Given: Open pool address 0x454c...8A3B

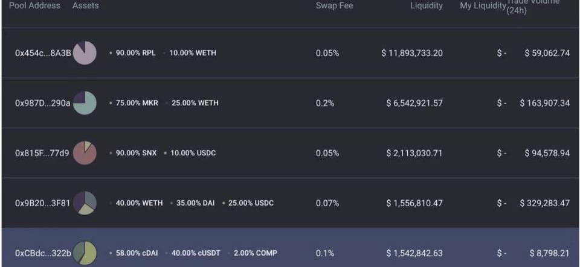Looking at the screenshot, I should 43,53.
